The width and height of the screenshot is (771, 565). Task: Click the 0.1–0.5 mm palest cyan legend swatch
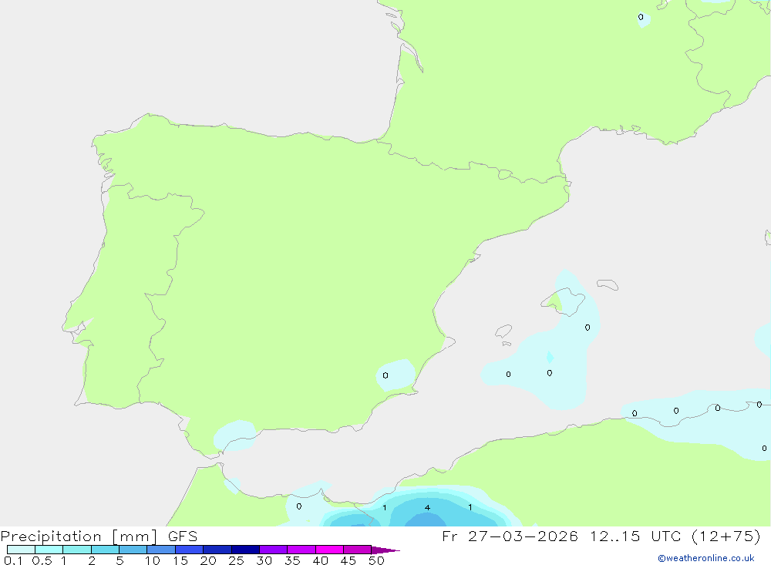(x=21, y=550)
